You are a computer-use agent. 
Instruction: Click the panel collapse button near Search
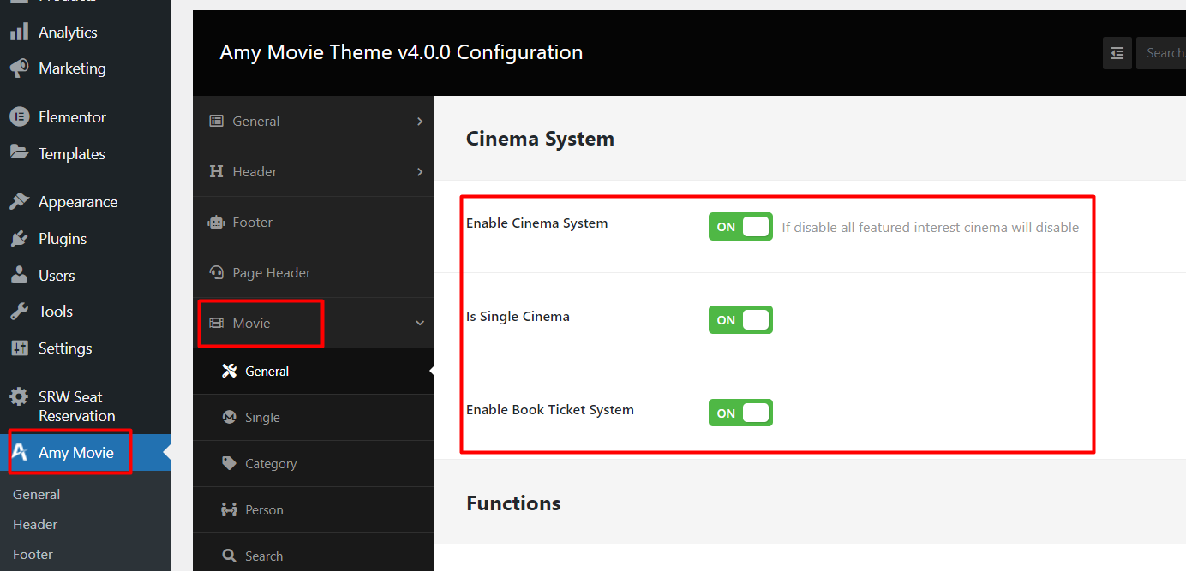[1117, 52]
